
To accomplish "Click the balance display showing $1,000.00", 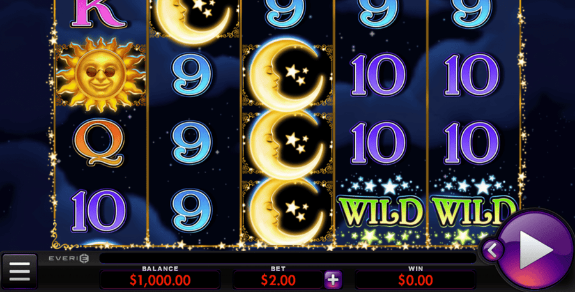I will click(x=160, y=280).
